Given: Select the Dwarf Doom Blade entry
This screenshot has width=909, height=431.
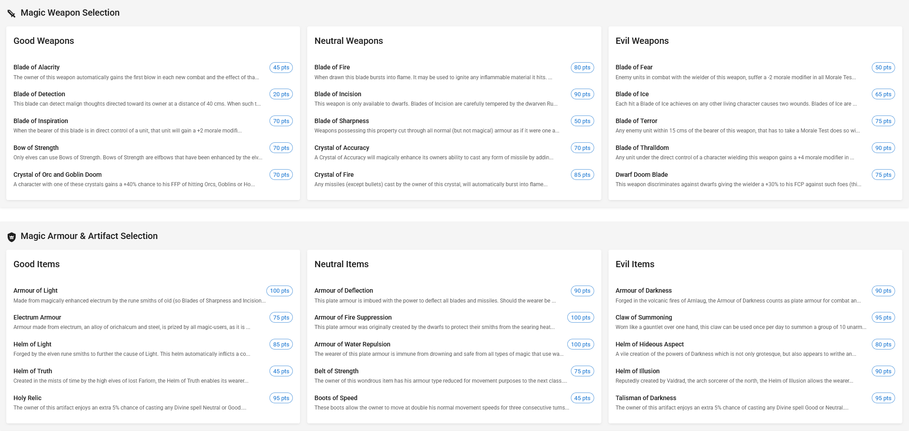Looking at the screenshot, I should coord(641,175).
